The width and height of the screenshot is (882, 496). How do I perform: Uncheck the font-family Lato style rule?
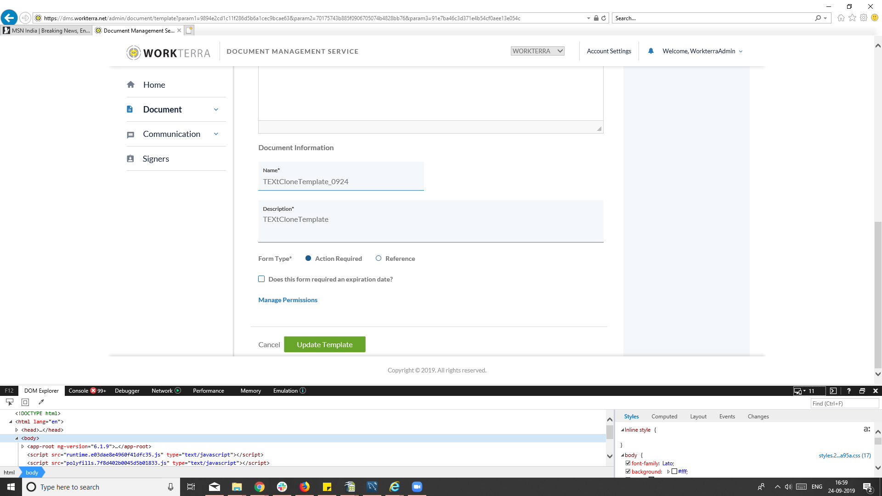click(x=628, y=463)
